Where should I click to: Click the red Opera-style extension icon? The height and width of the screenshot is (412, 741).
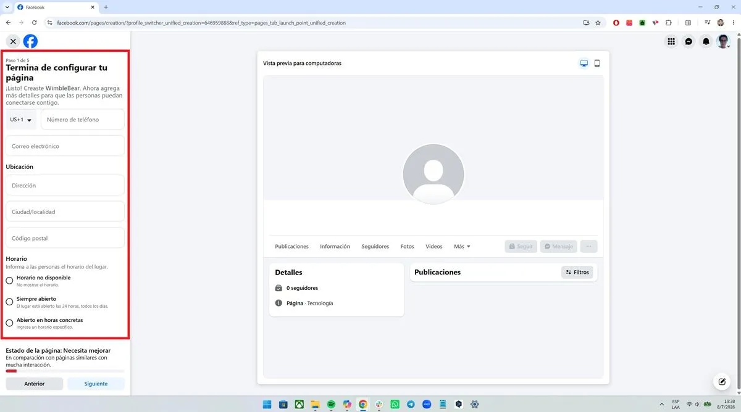click(616, 23)
